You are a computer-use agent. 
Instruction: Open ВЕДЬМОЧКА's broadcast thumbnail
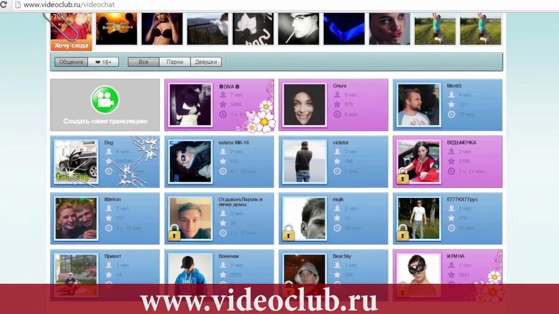[x=419, y=161]
